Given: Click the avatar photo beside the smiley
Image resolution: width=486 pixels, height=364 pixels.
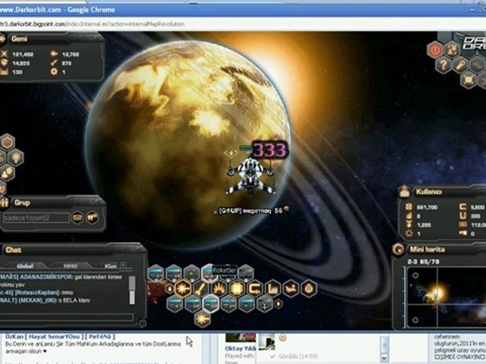Looking at the screenshot, I should coord(267,342).
